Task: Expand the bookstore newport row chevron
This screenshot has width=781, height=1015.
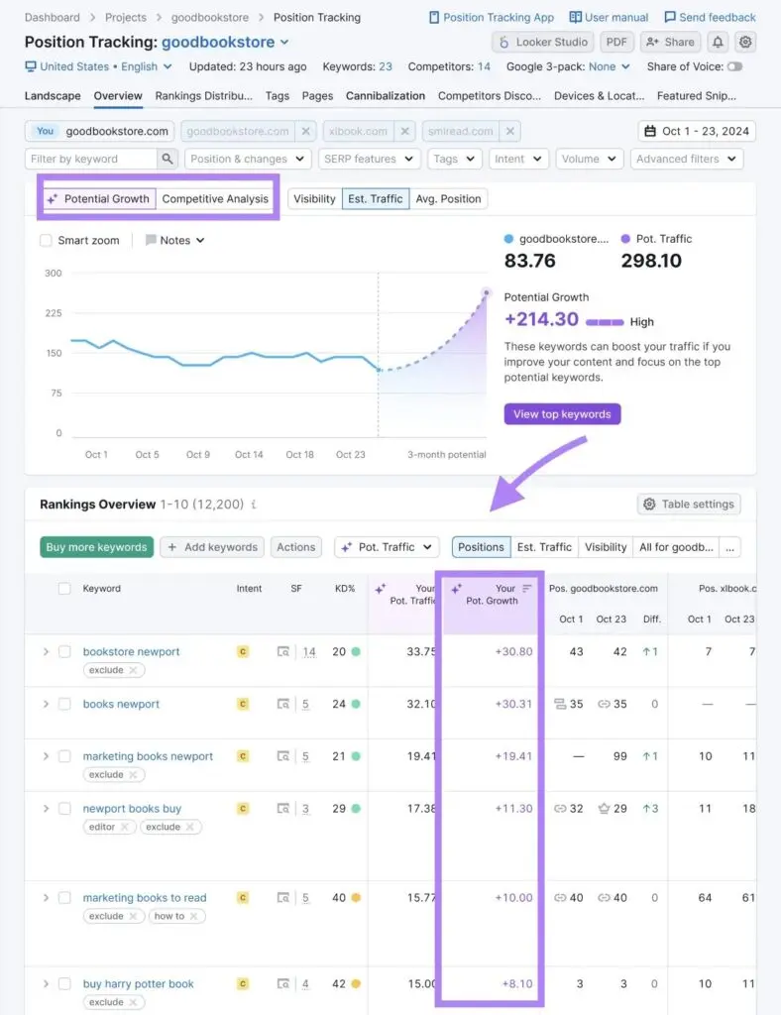Action: (46, 652)
